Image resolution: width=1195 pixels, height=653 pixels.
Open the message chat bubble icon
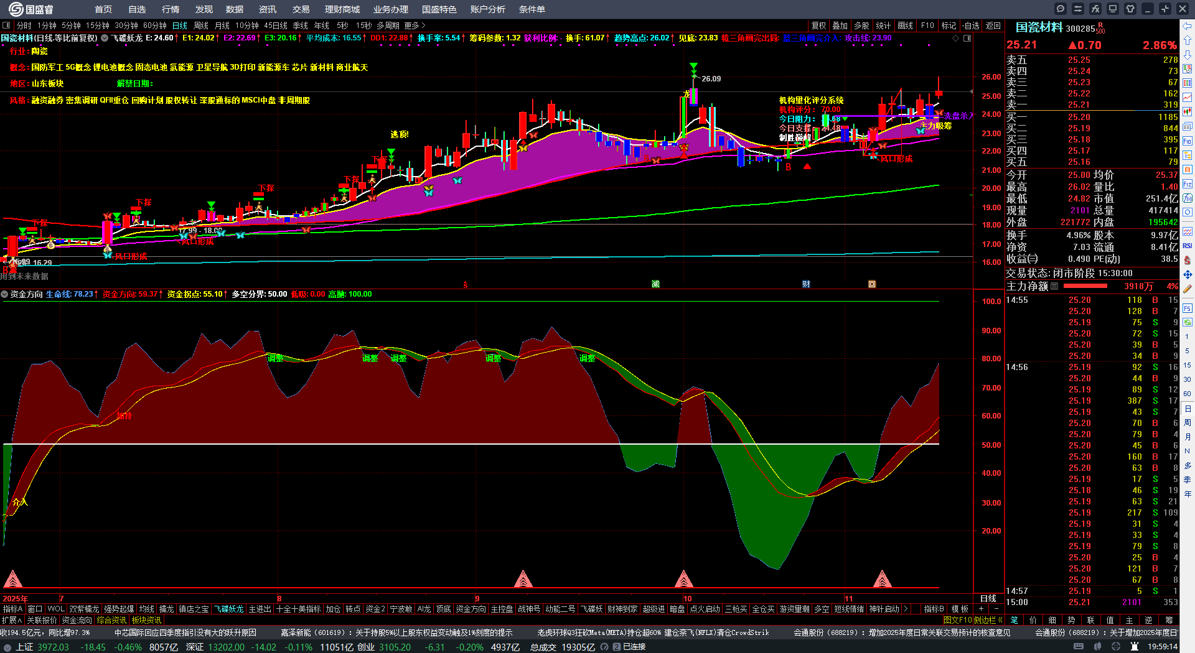(1061, 9)
